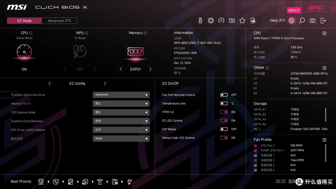Open DRAM settings gear icon

324,68
